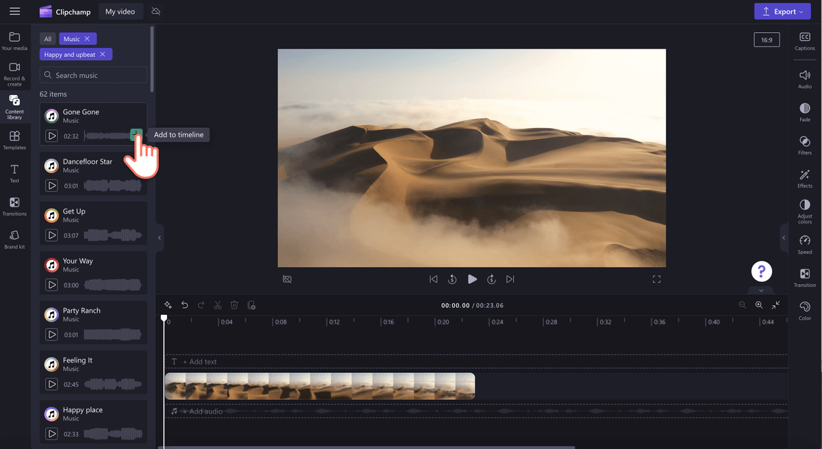Select the Audio tool in the right sidebar
822x449 pixels.
pyautogui.click(x=804, y=77)
